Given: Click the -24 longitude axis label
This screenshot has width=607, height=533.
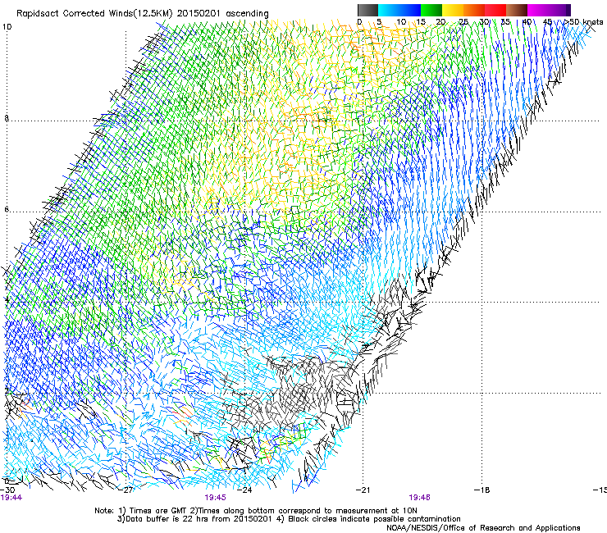Looking at the screenshot, I should tap(244, 490).
